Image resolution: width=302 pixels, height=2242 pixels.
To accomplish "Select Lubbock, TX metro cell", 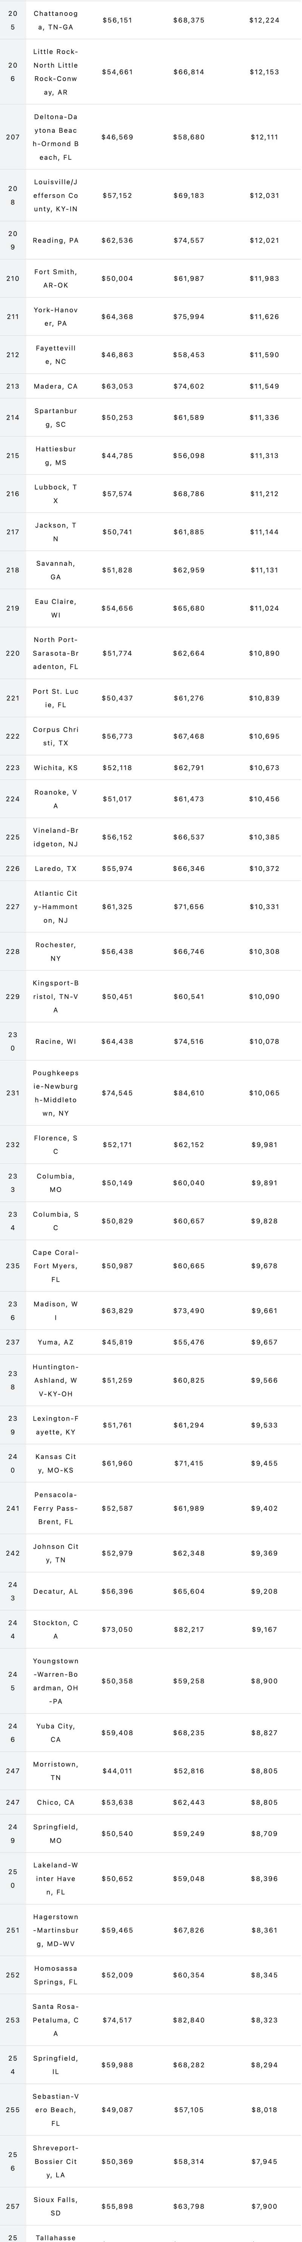I will [55, 494].
